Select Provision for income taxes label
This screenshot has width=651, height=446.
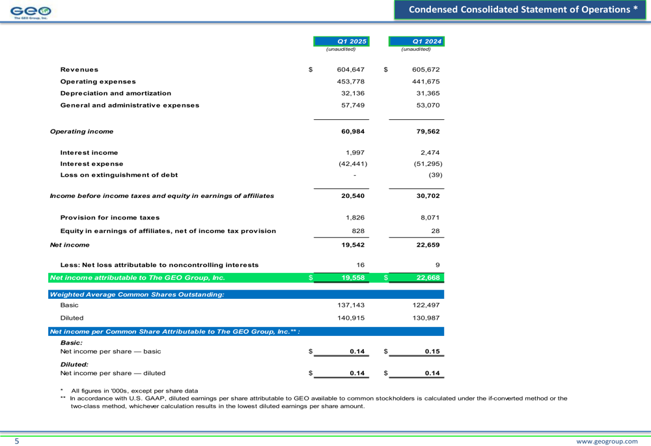[x=110, y=217]
